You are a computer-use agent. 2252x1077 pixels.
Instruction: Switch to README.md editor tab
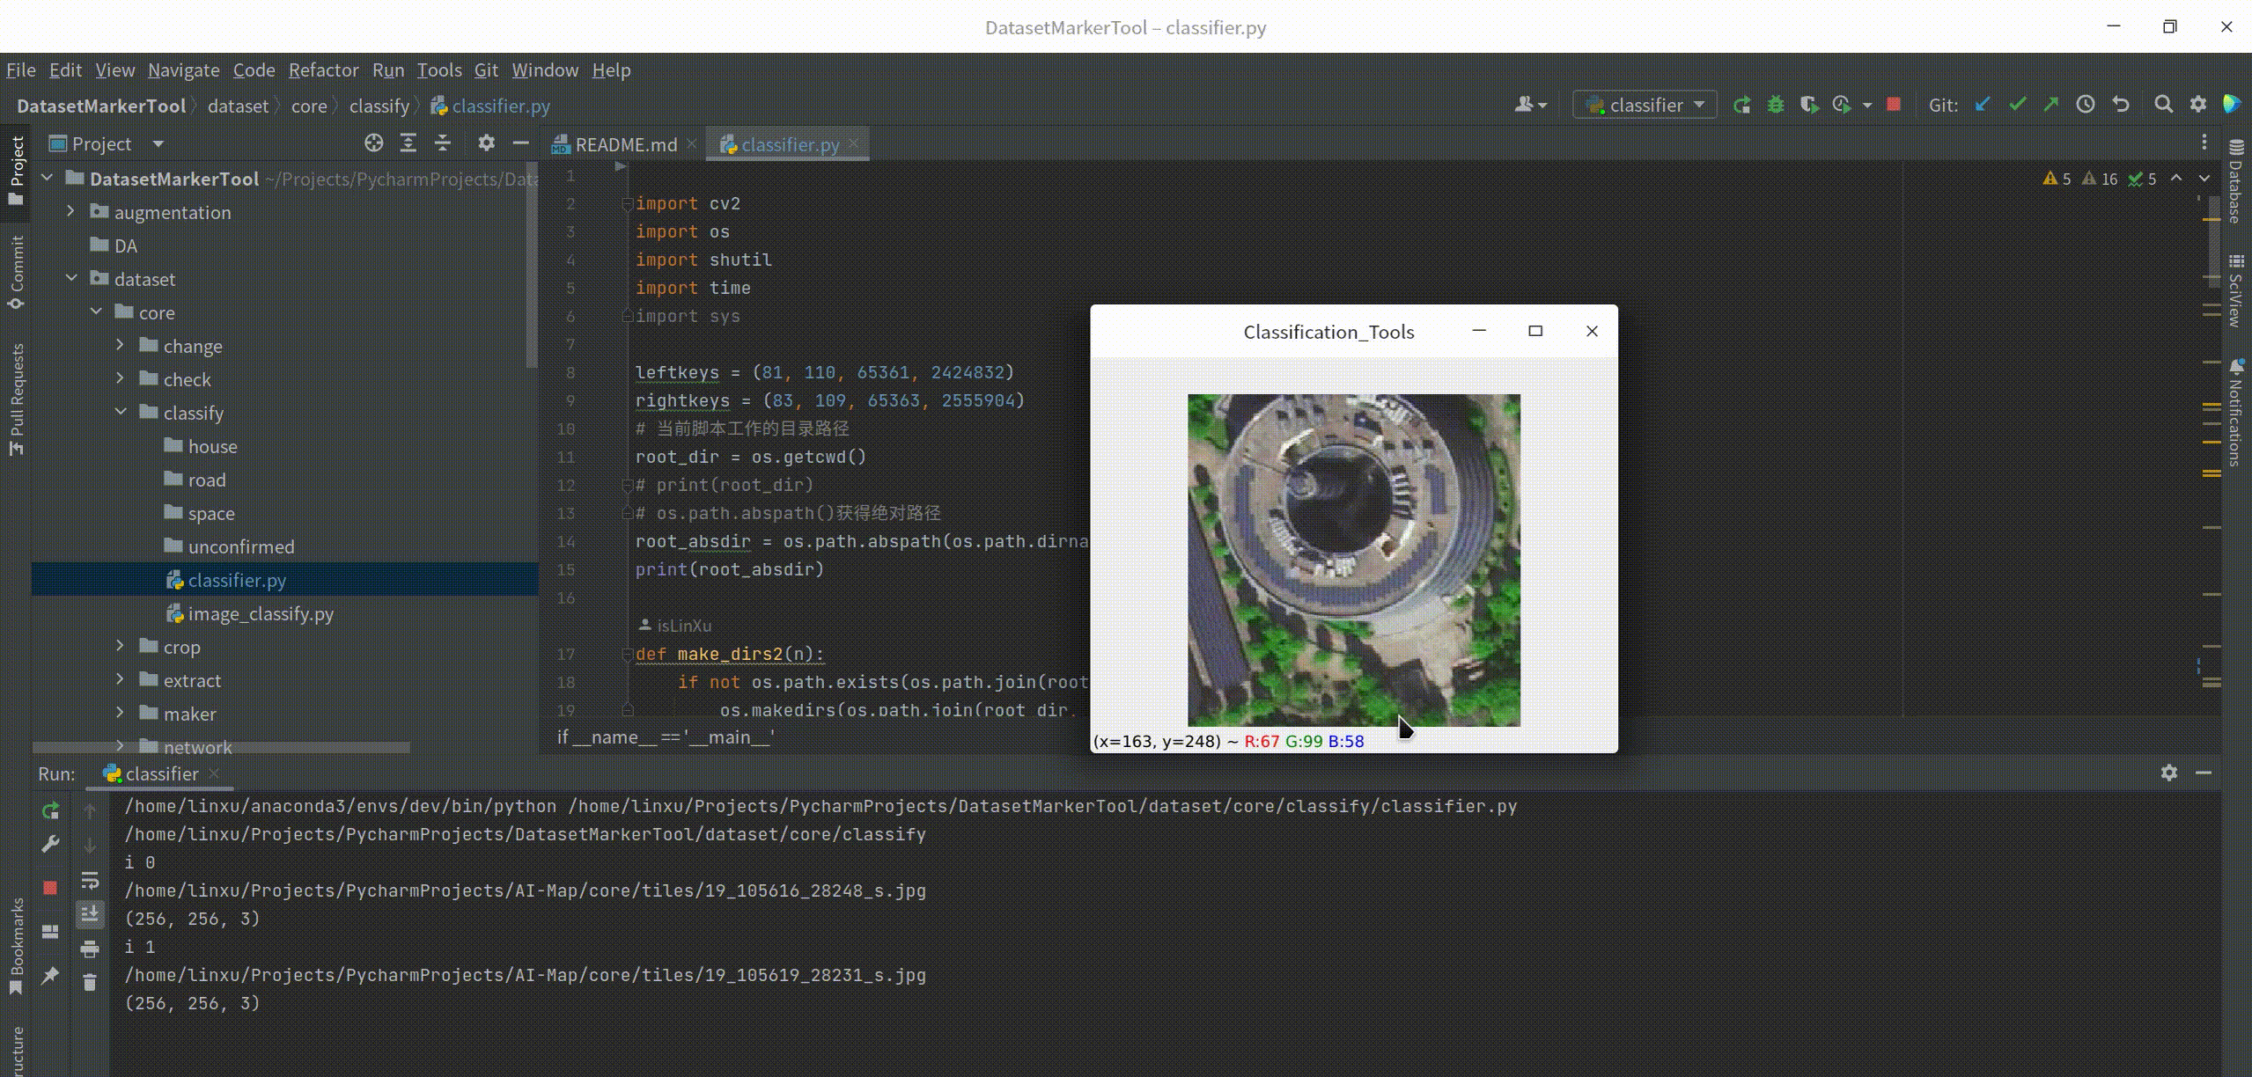click(x=625, y=144)
